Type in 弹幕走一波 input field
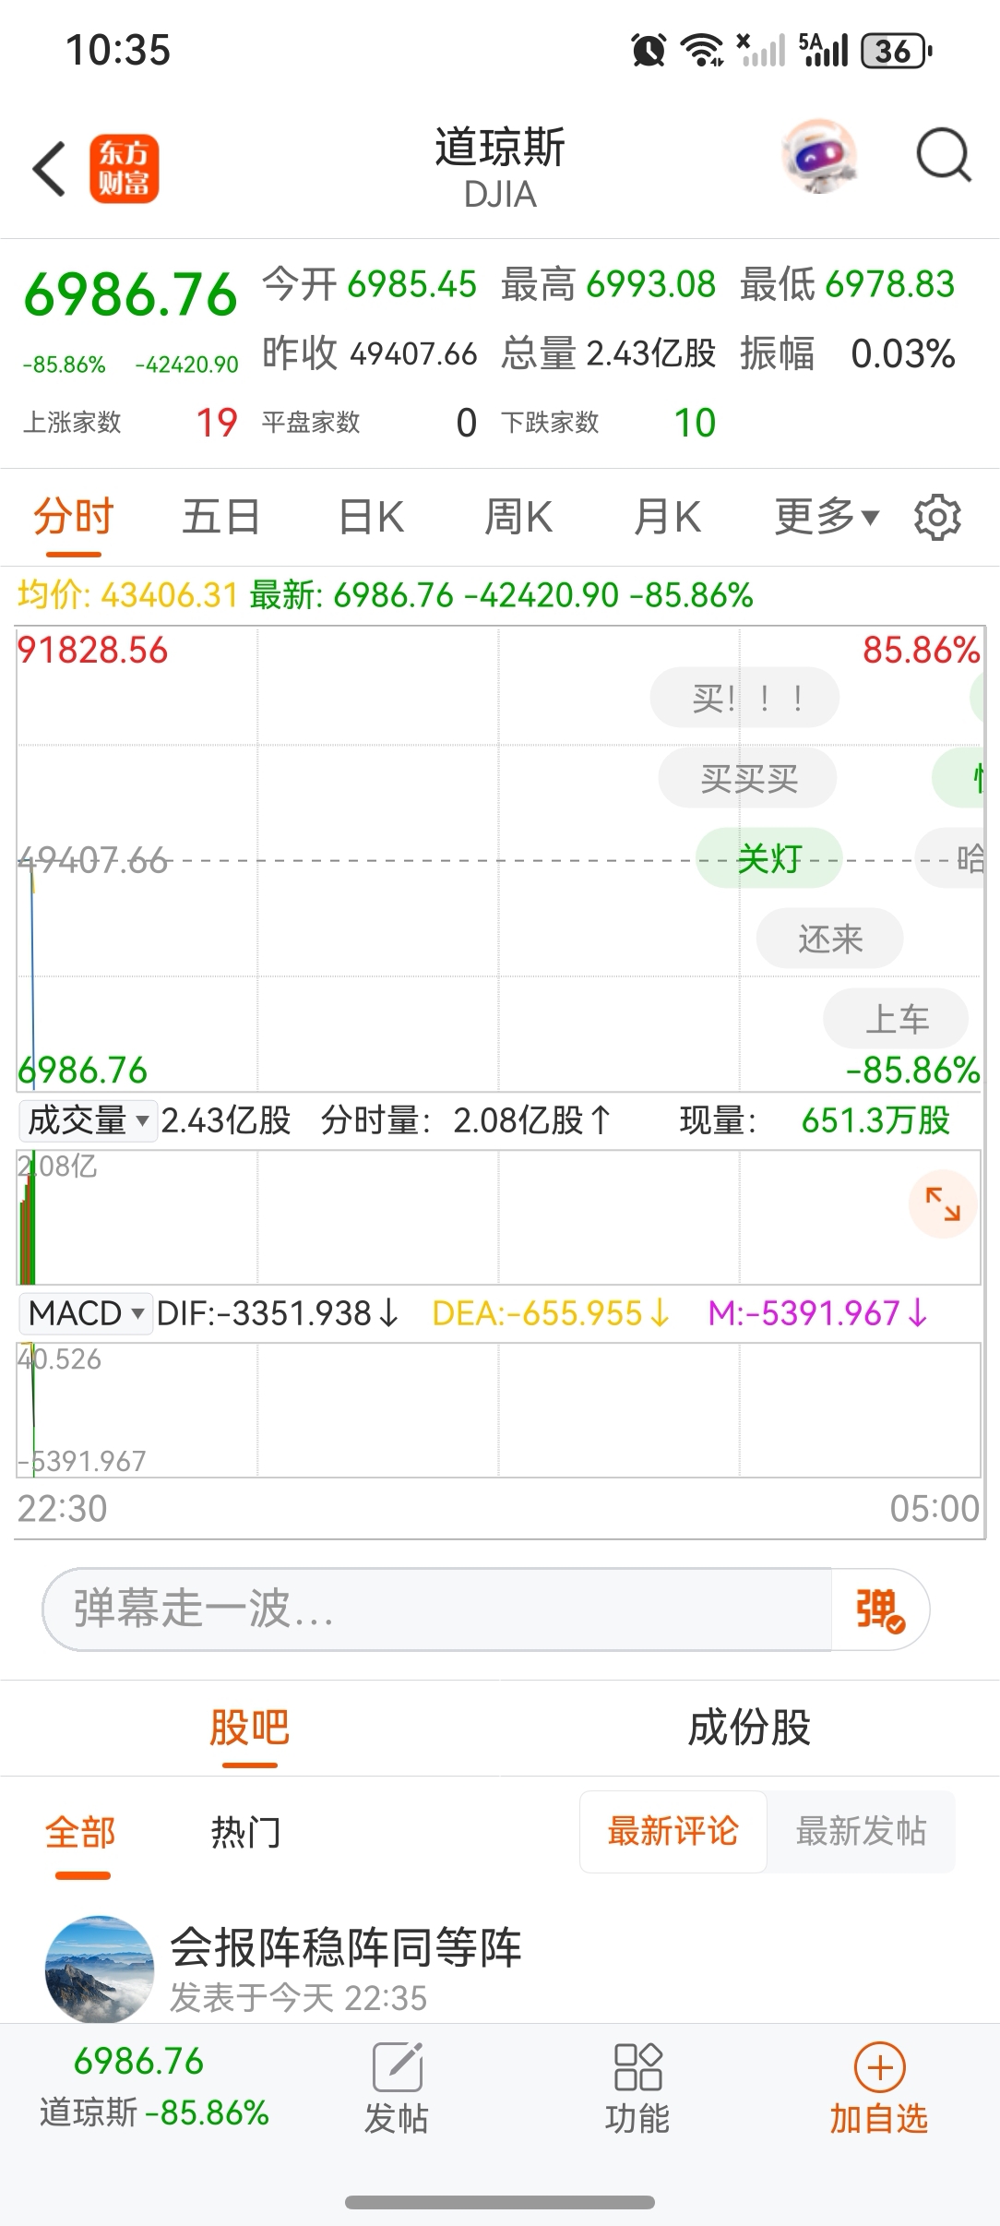This screenshot has height=2226, width=1000. coord(437,1610)
